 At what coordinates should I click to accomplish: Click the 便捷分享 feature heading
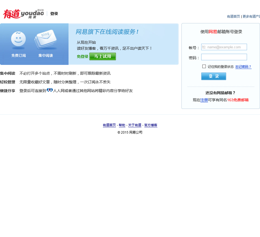(x=8, y=91)
